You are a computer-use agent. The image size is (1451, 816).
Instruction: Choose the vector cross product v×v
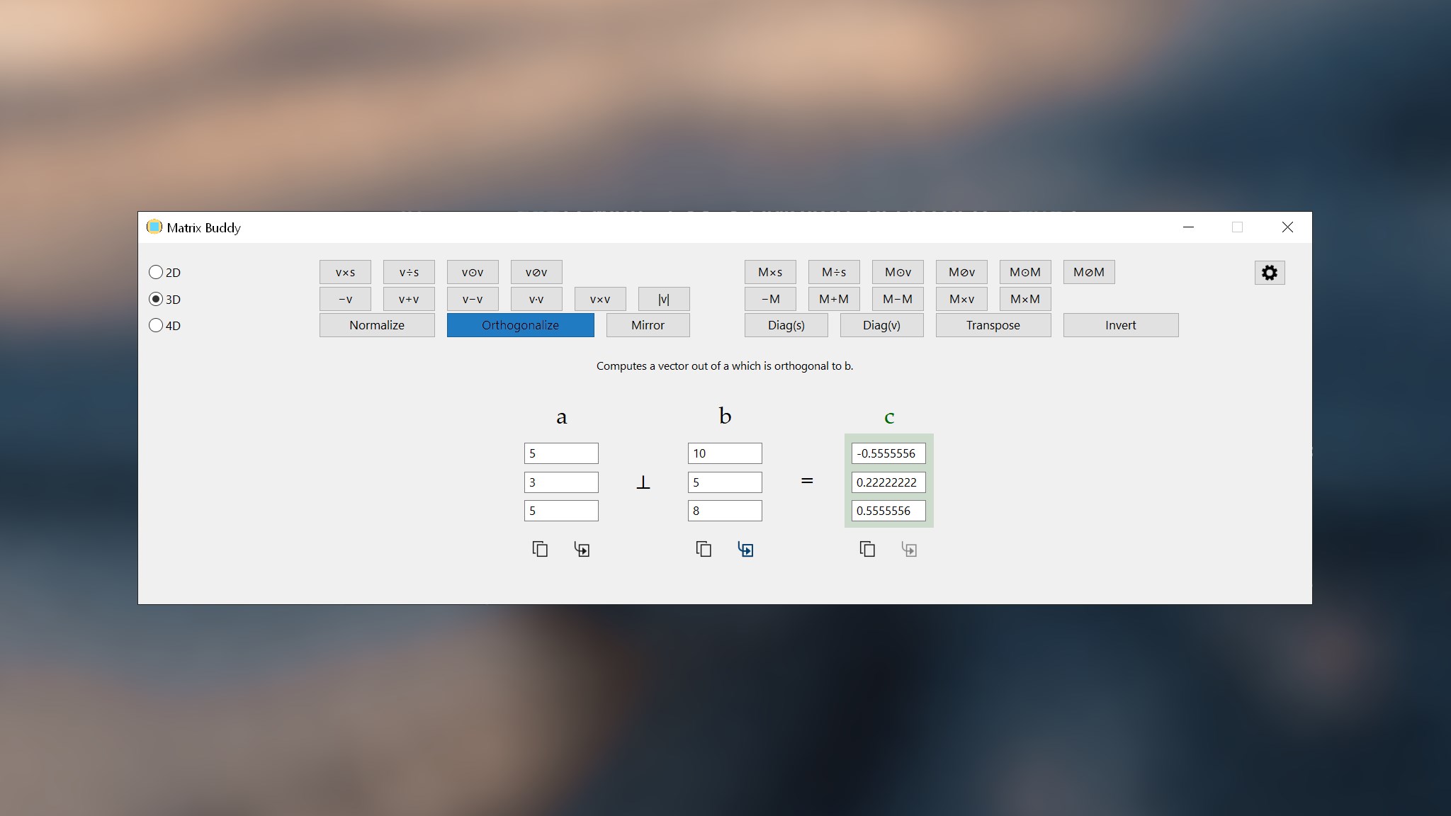600,299
